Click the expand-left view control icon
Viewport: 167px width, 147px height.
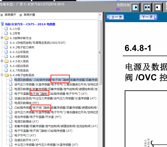(x=158, y=7)
